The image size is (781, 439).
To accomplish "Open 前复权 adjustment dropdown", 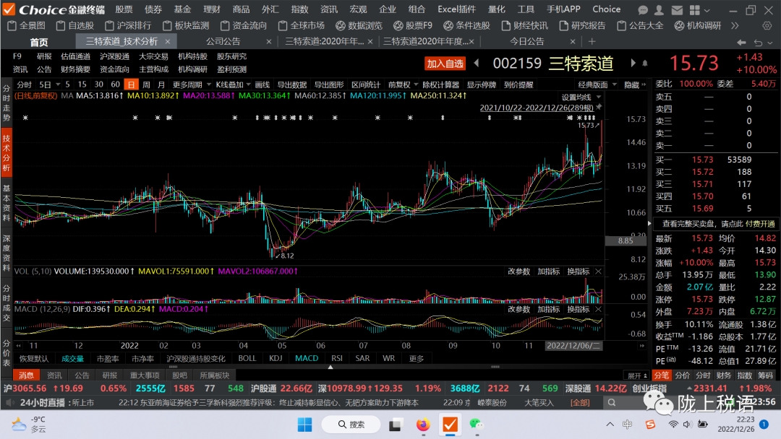I will pos(403,85).
